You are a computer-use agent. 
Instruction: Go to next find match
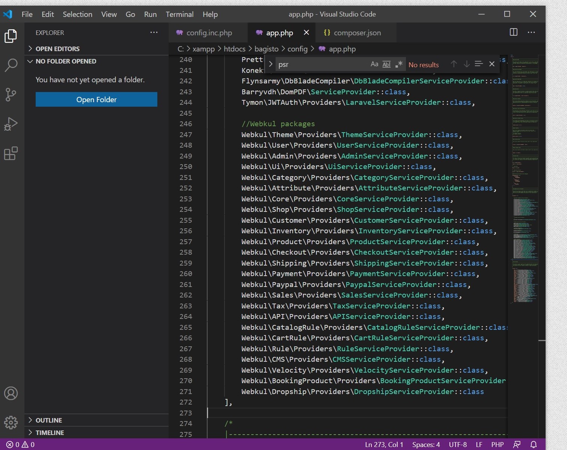466,64
